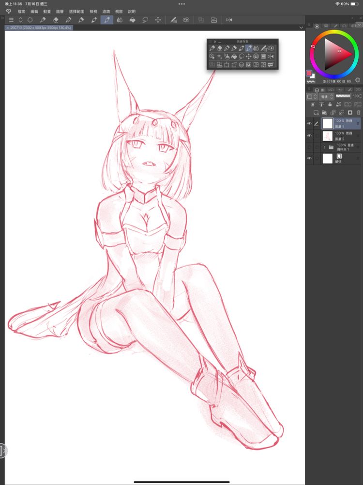
Task: Select the highlighted brush tool in the command bar
Action: [x=107, y=20]
